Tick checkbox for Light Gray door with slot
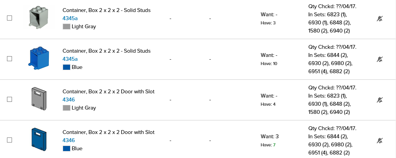396x158 pixels. 10,100
